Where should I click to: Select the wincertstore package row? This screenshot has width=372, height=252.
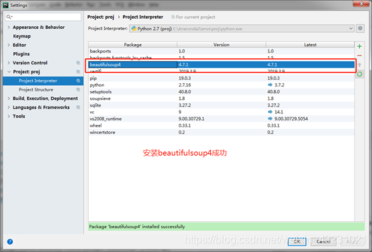coord(222,132)
